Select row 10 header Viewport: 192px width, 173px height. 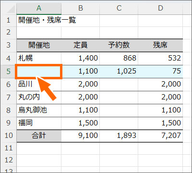(x=8, y=136)
